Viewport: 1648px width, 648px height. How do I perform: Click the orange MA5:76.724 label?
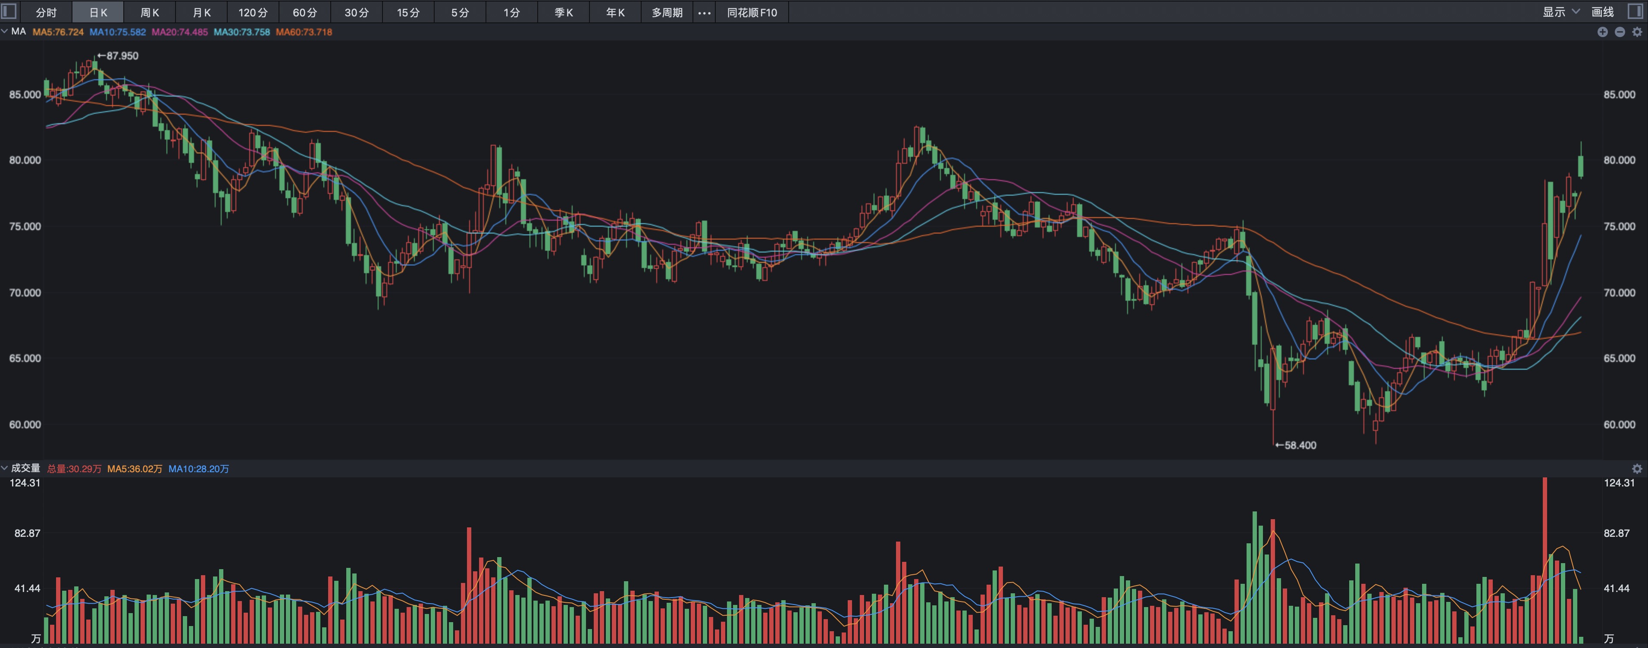58,32
